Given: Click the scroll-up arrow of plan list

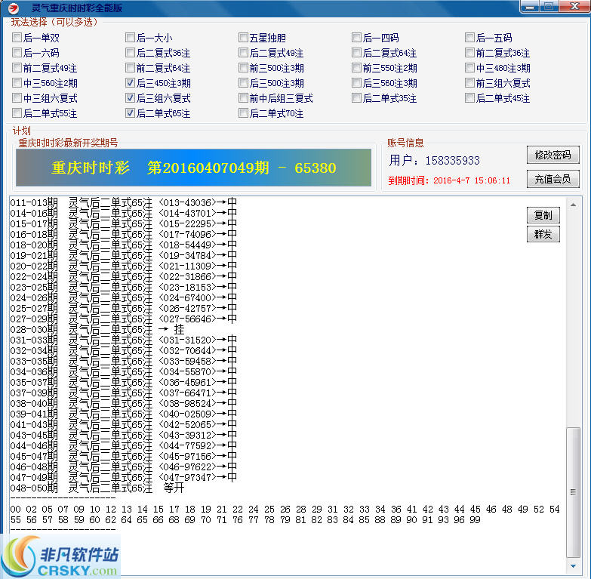Looking at the screenshot, I should point(573,205).
